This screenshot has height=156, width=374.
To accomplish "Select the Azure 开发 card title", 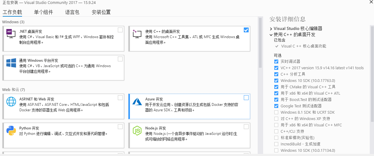I will 154,99.
